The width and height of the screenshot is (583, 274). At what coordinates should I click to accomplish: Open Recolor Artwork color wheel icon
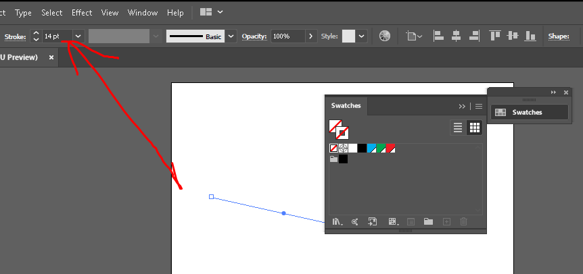(x=385, y=36)
